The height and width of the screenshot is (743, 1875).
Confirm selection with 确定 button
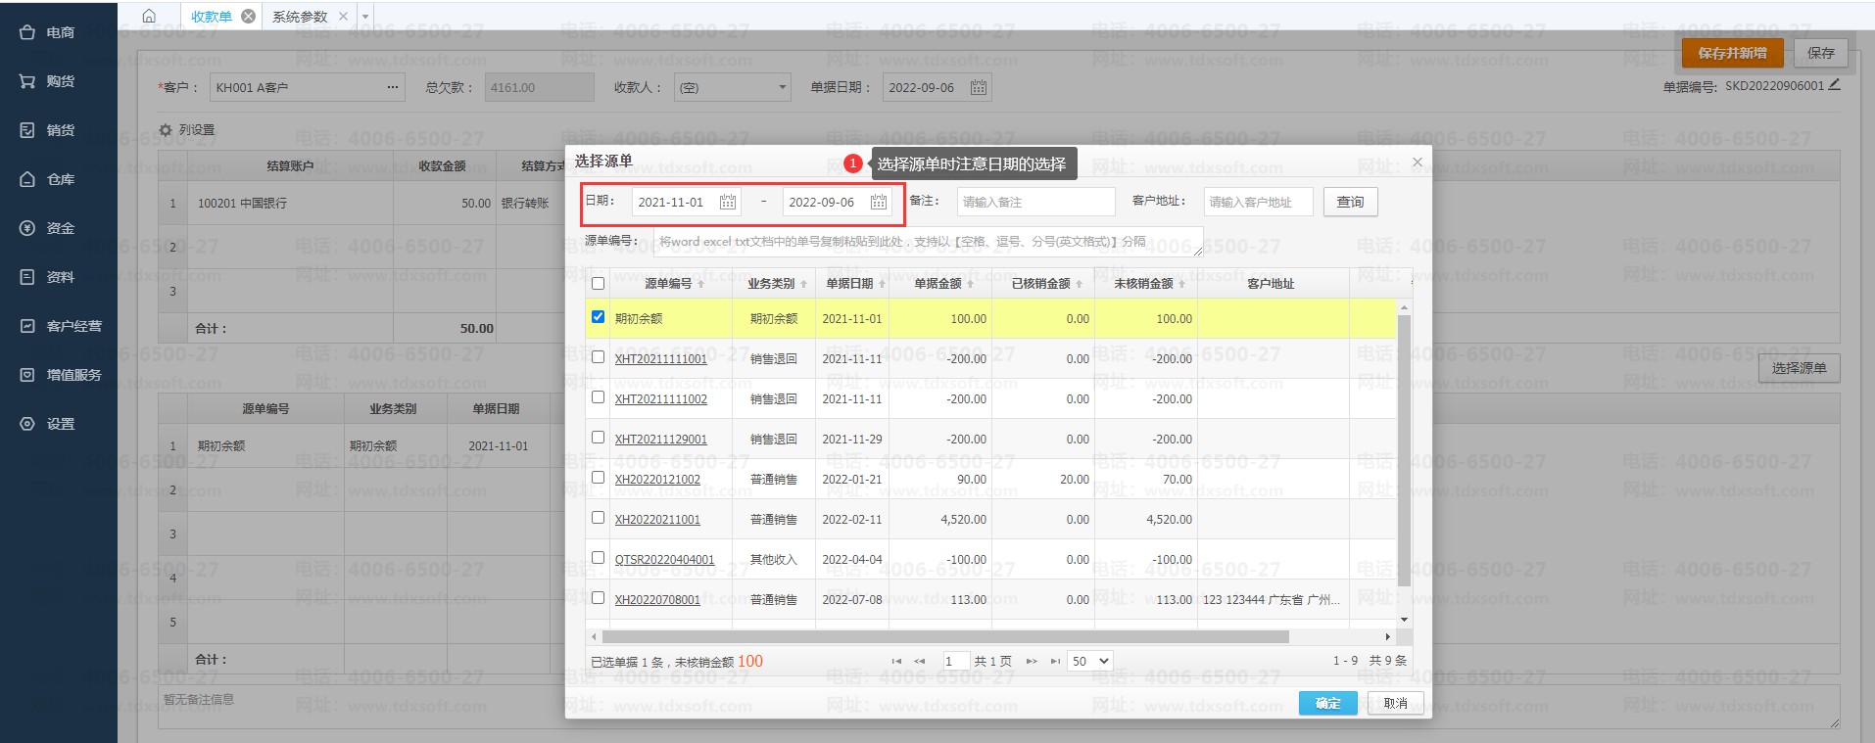click(x=1327, y=703)
